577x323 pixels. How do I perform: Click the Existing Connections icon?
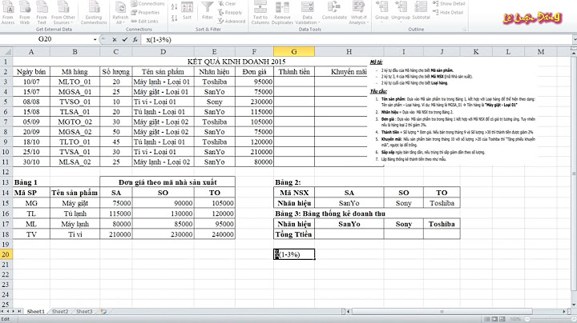pyautogui.click(x=94, y=13)
